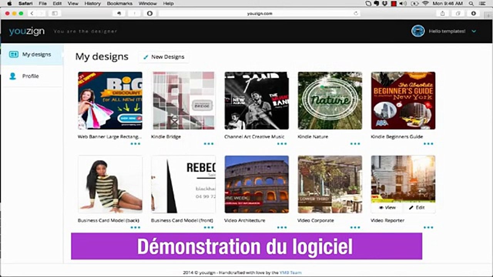Expand the Hello templates account dropdown arrow
Screen dimensions: 493x277
tap(474, 31)
